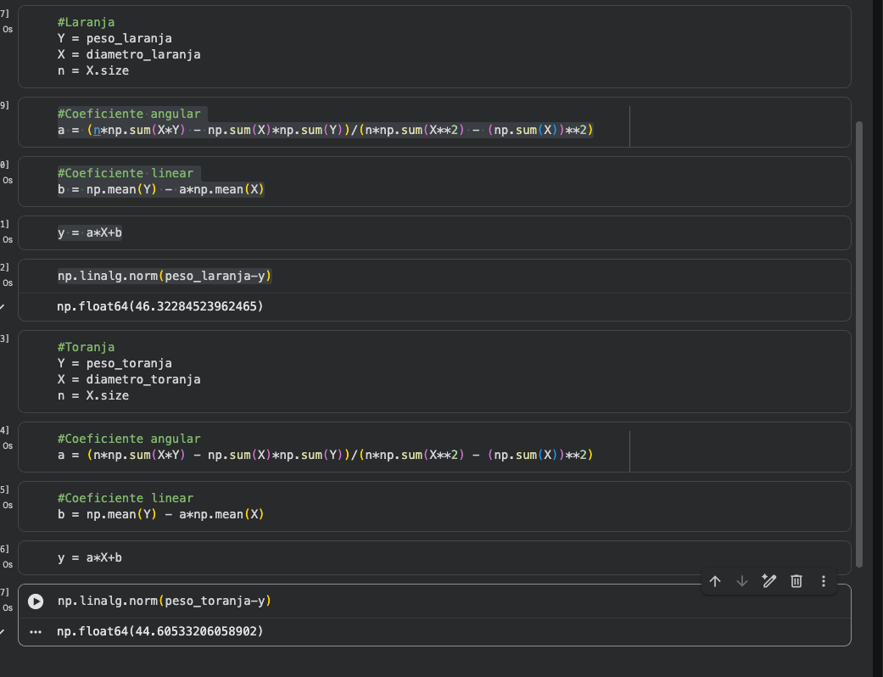This screenshot has height=677, width=883.
Task: Delete the selected cell
Action: [796, 581]
